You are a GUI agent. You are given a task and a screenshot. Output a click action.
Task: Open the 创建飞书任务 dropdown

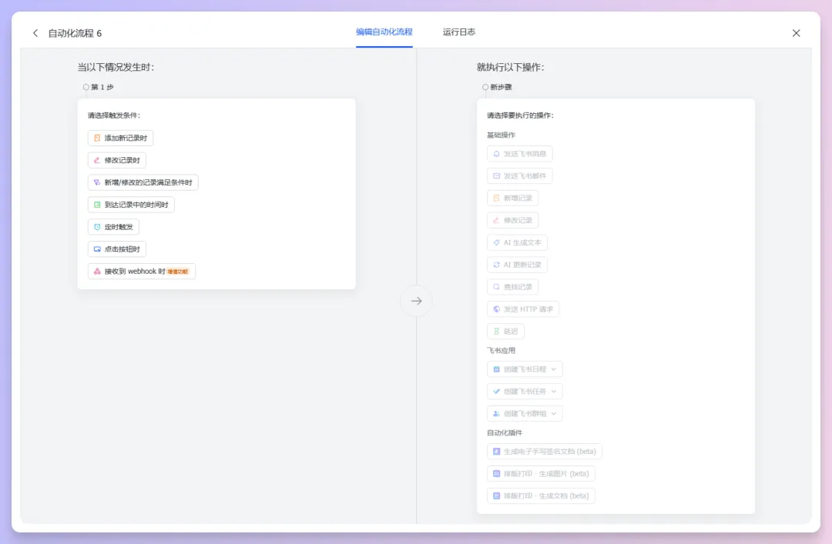point(524,391)
